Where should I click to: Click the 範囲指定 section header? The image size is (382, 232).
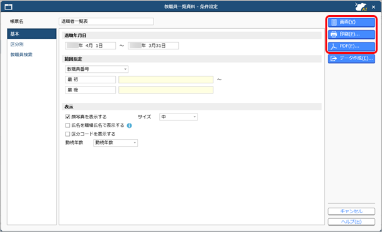(x=192, y=59)
